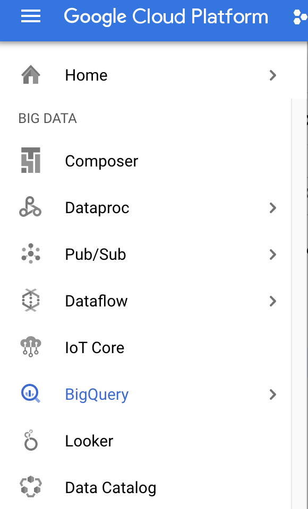Click the Data Catalog icon
Image resolution: width=308 pixels, height=509 pixels.
pos(31,487)
